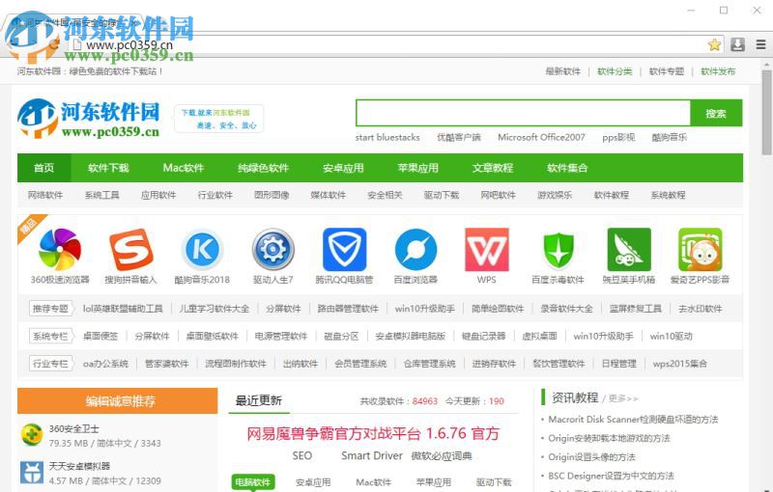Screen dimensions: 773x492
Task: Click the 百度杀毒软件 green shield icon
Action: coord(558,251)
